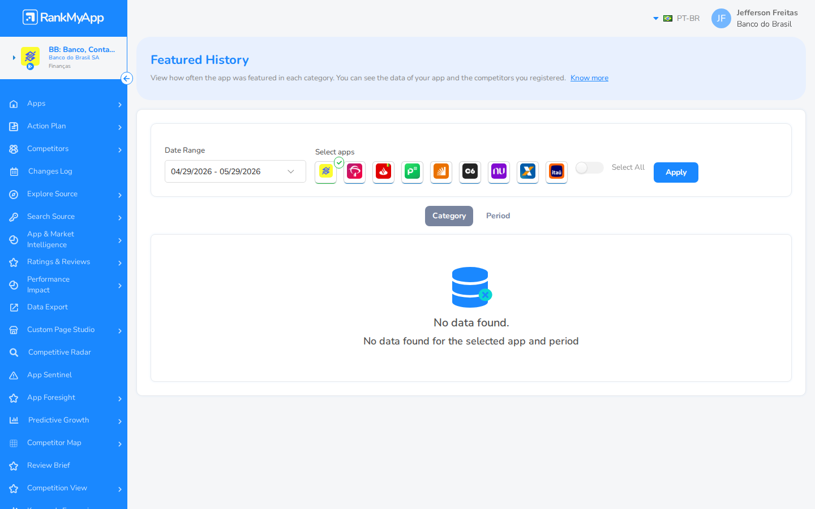This screenshot has height=509, width=815.
Task: Select the Caixa app icon
Action: click(x=527, y=171)
